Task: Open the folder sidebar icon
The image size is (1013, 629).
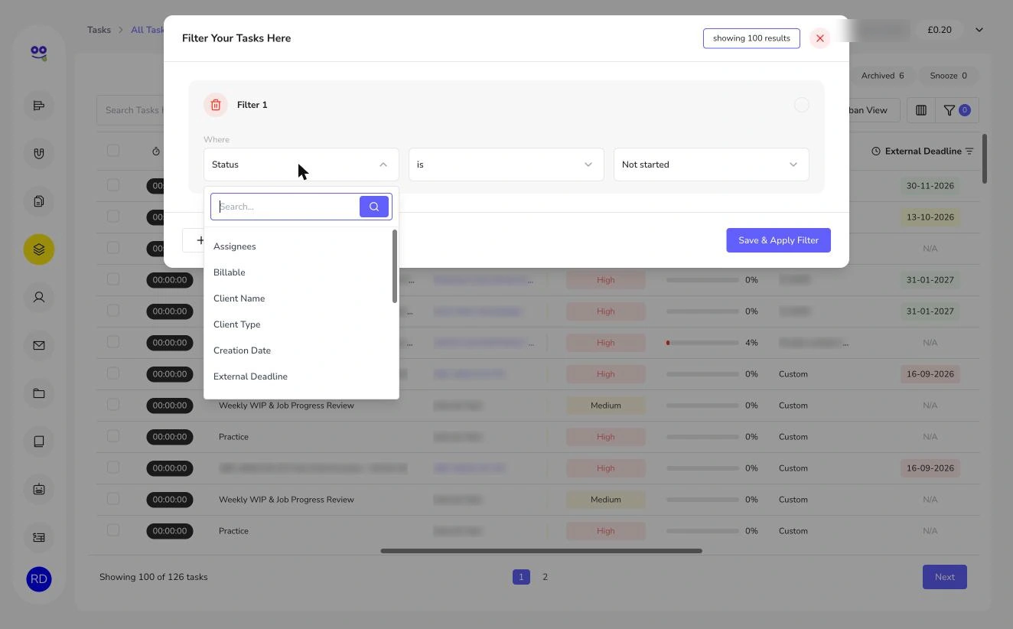Action: pyautogui.click(x=39, y=393)
